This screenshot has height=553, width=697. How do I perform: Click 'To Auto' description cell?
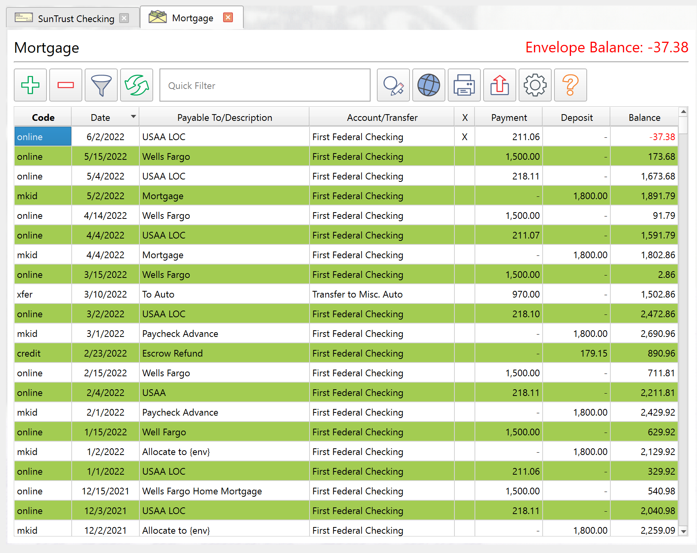click(224, 294)
